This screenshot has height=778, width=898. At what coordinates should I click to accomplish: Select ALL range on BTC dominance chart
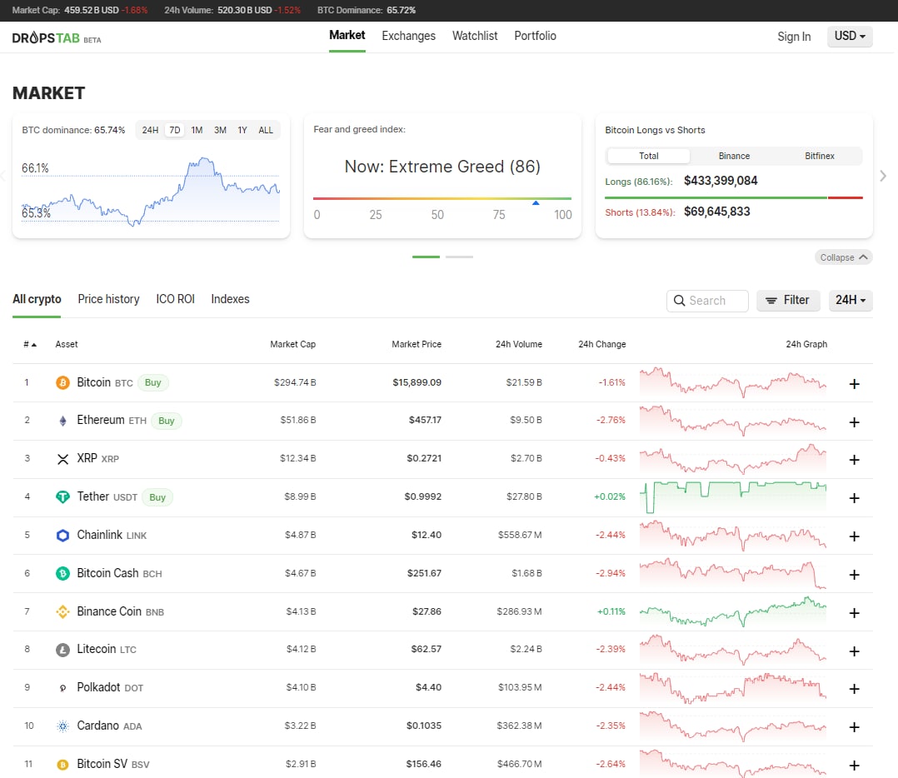[x=266, y=130]
